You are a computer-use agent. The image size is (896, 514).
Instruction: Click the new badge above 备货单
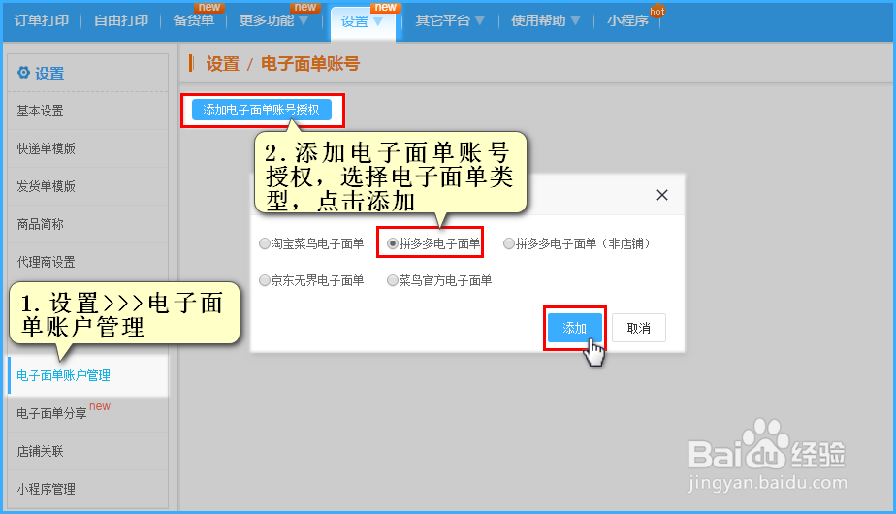coord(209,8)
